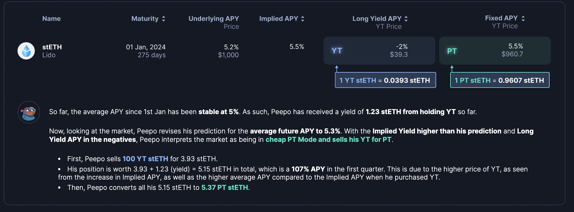Click the 1 YT stETH conversion tooltip
Viewport: 574px width, 212px height.
[x=385, y=80]
